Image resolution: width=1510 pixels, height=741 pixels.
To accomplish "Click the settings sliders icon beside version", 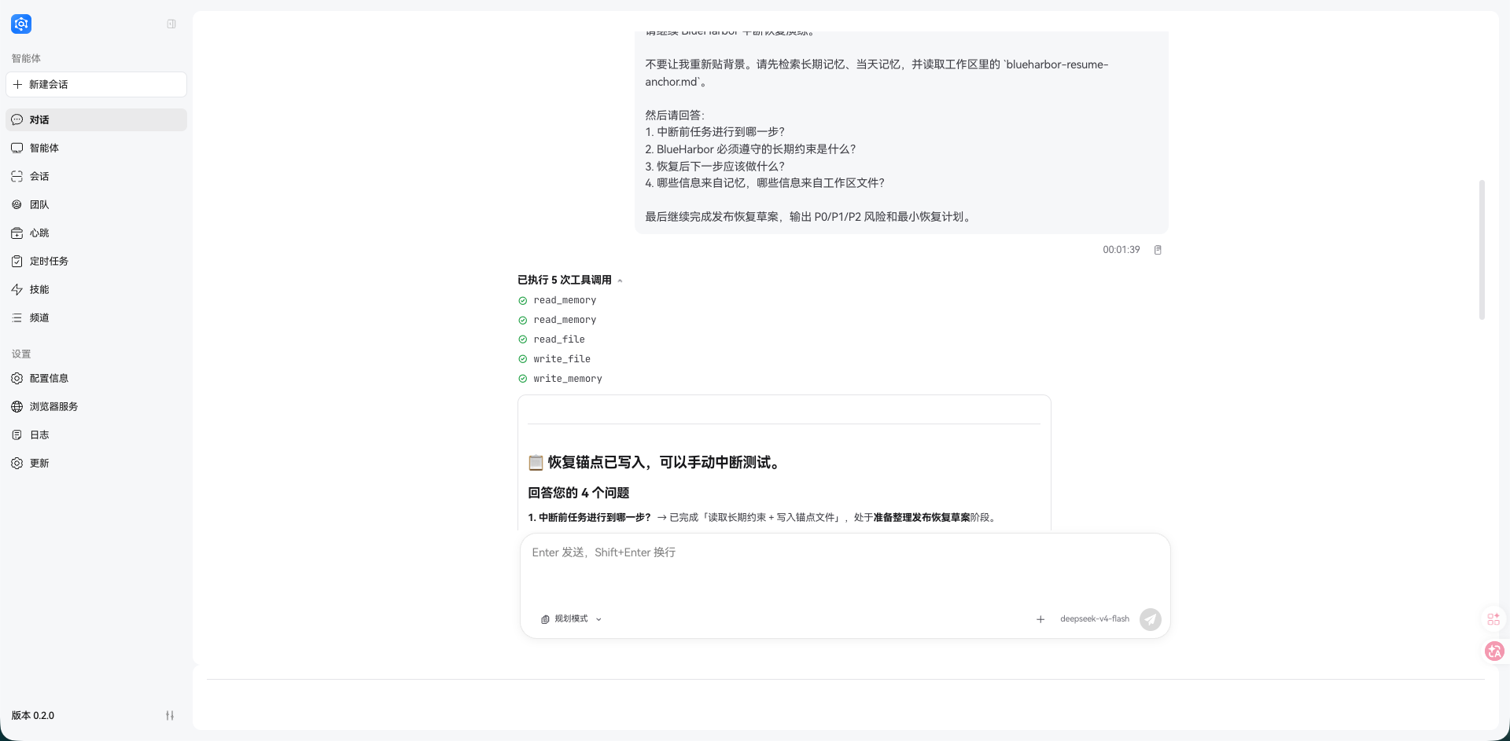I will 170,715.
